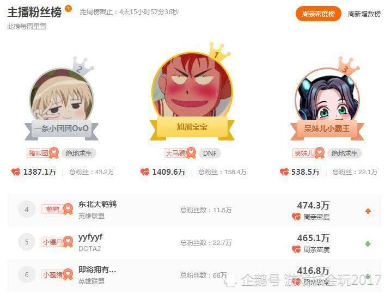391x294 pixels.
Task: Open the sixth-ranked streamer 即将拥有...
Action: (97, 269)
